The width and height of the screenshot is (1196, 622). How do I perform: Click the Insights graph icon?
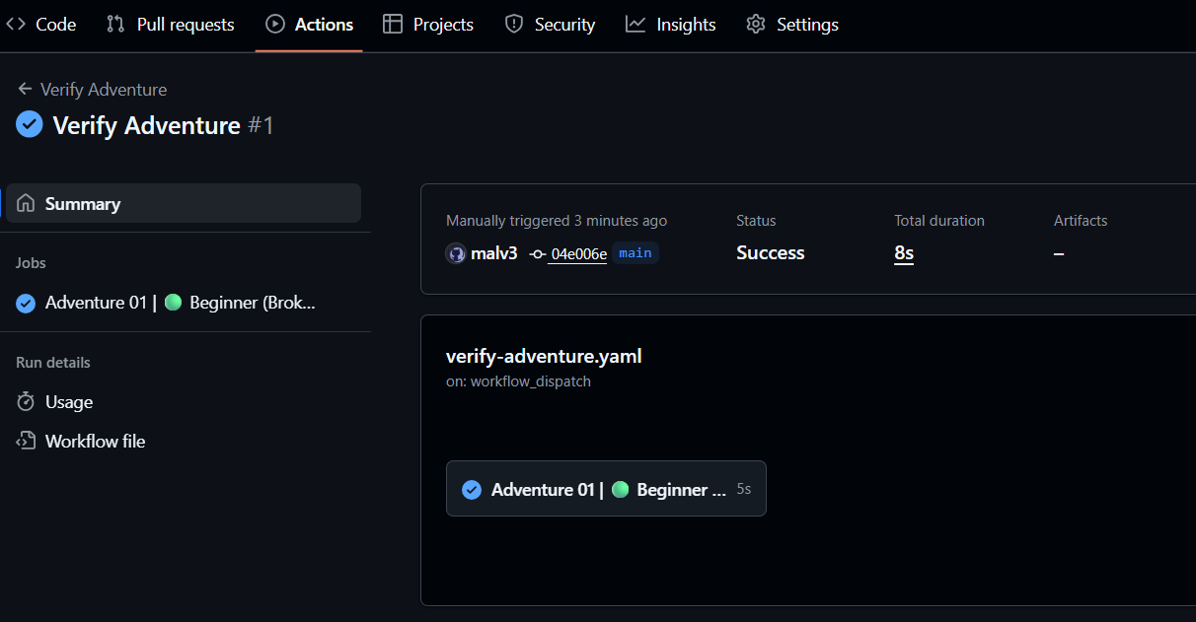[x=635, y=25]
